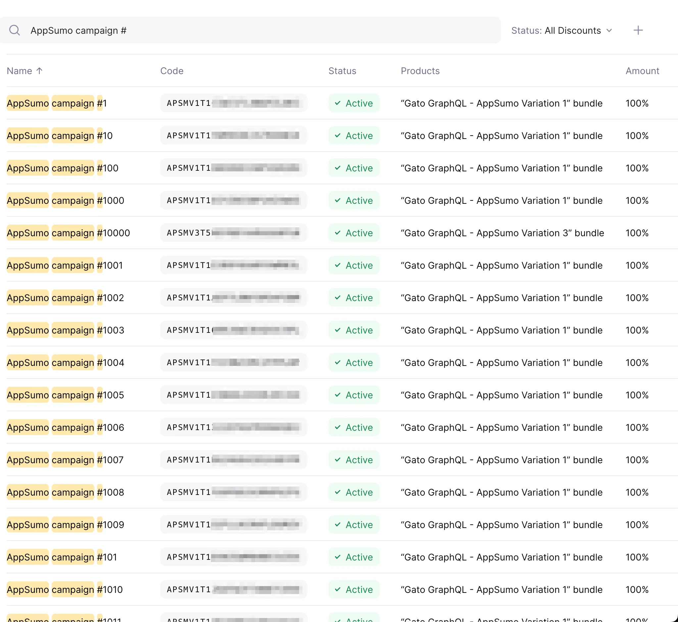Image resolution: width=678 pixels, height=622 pixels.
Task: Click the code of campaign #1003
Action: tap(233, 330)
